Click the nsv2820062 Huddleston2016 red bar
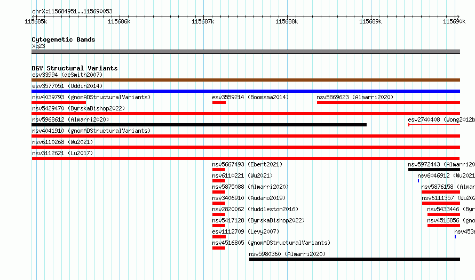This screenshot has width=475, height=280. tap(219, 214)
